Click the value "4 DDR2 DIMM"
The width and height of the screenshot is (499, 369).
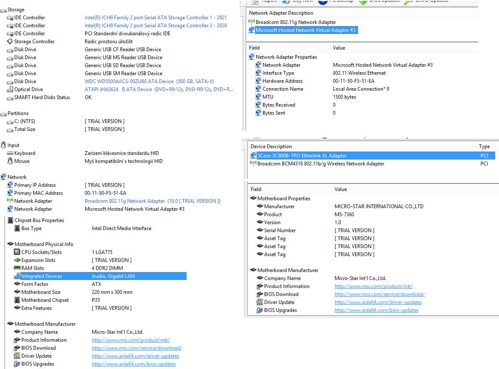pos(107,268)
